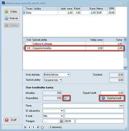129x131 pixels.
Task: Click the ID zákazníka name text field
Action: (94, 111)
